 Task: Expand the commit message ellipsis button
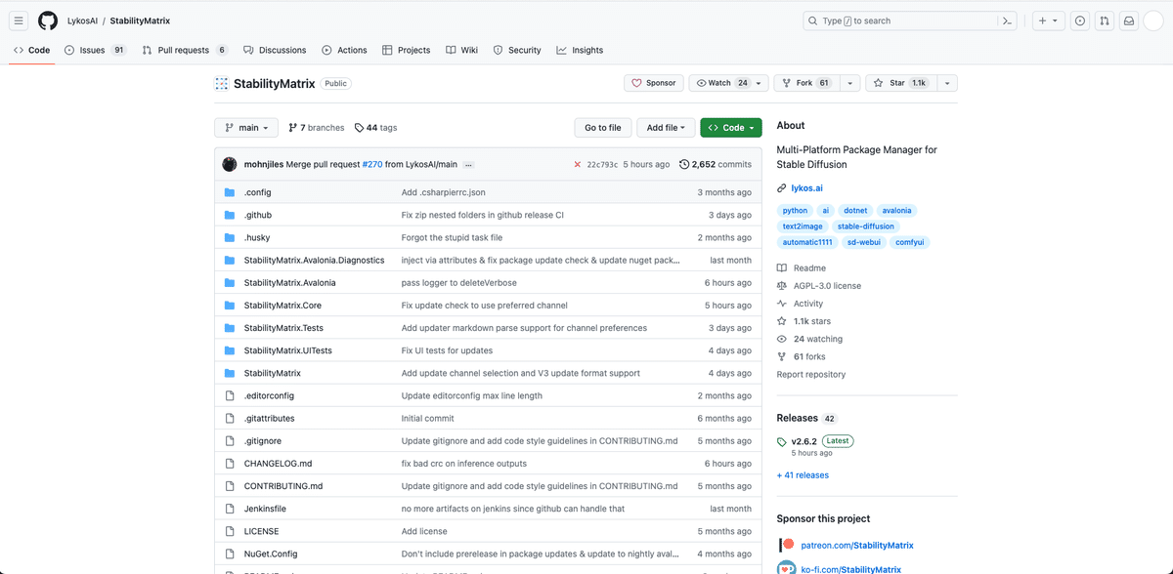pyautogui.click(x=468, y=164)
